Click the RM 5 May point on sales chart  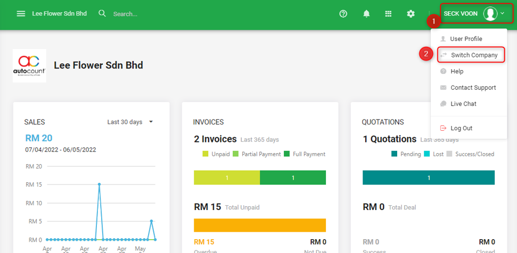pyautogui.click(x=151, y=221)
